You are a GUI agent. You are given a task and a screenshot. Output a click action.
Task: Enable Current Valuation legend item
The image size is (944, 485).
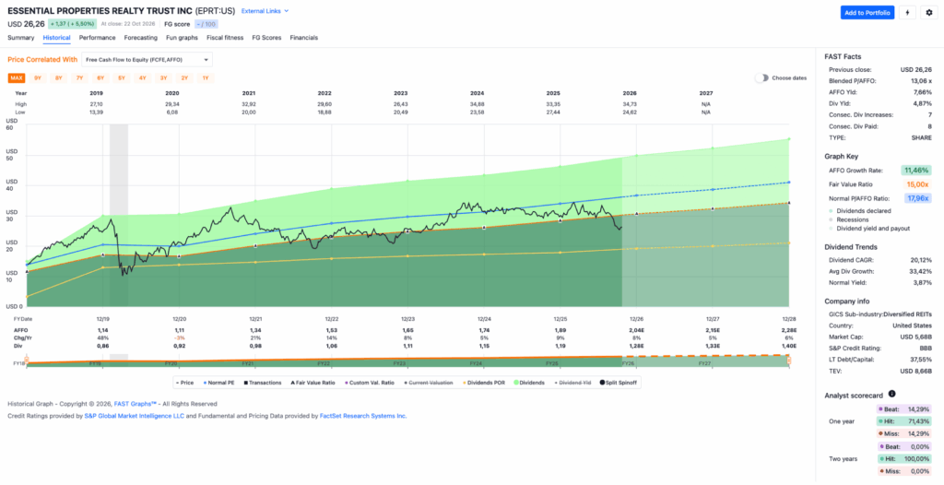tap(428, 383)
